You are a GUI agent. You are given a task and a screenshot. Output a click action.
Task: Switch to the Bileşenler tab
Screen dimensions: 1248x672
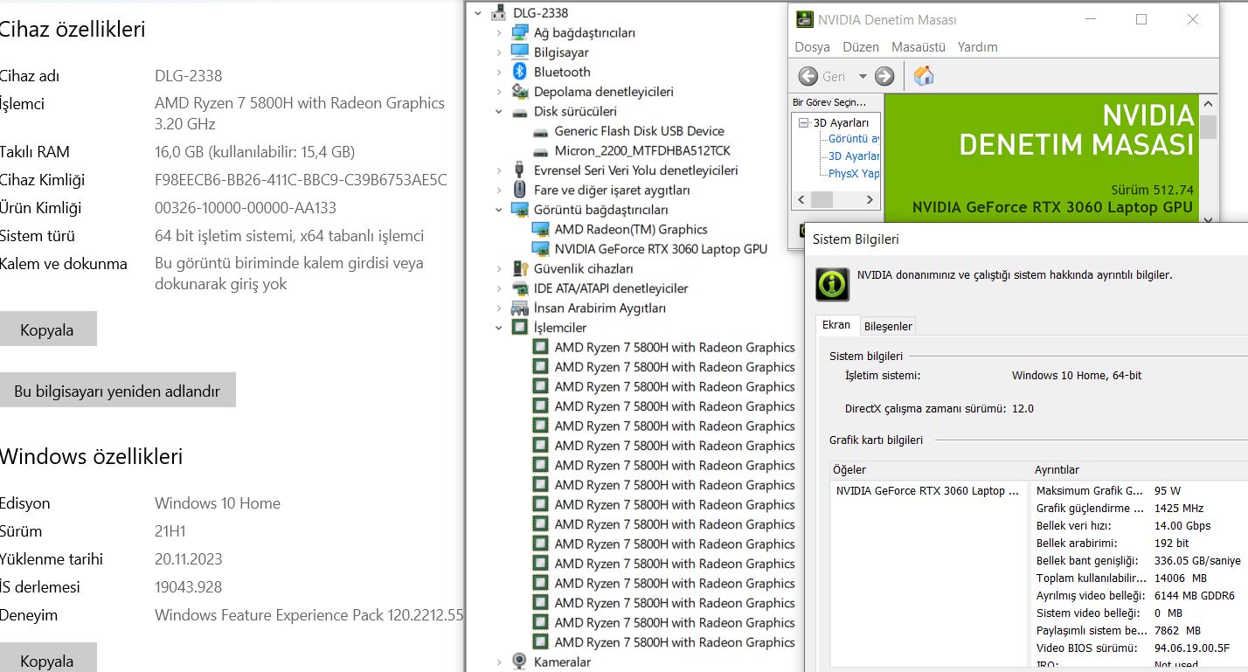(888, 326)
